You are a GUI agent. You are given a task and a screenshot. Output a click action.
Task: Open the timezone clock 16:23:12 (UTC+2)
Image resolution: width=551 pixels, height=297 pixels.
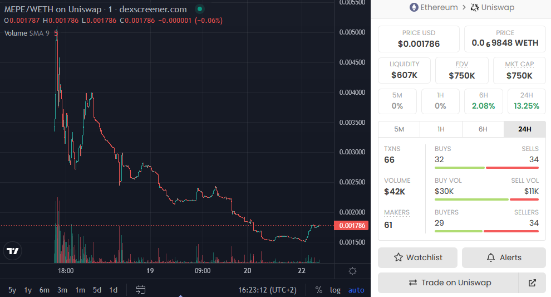267,290
